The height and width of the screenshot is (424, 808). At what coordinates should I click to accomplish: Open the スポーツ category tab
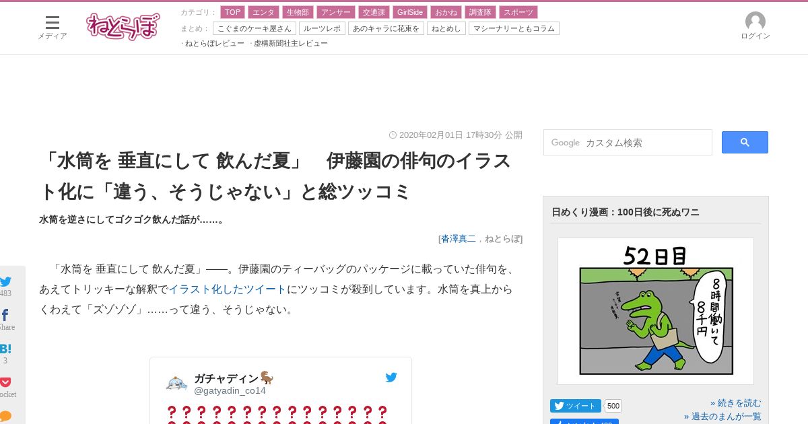coord(518,12)
